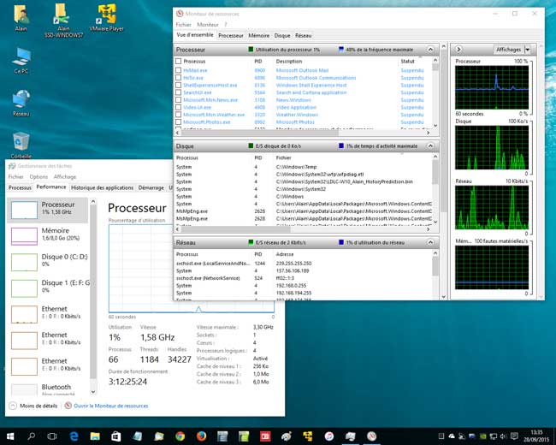Open the Options menu in Task Manager
The image size is (556, 445).
[x=38, y=176]
